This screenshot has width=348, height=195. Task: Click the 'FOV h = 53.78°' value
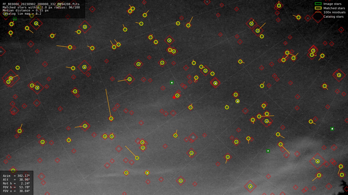click(x=16, y=187)
